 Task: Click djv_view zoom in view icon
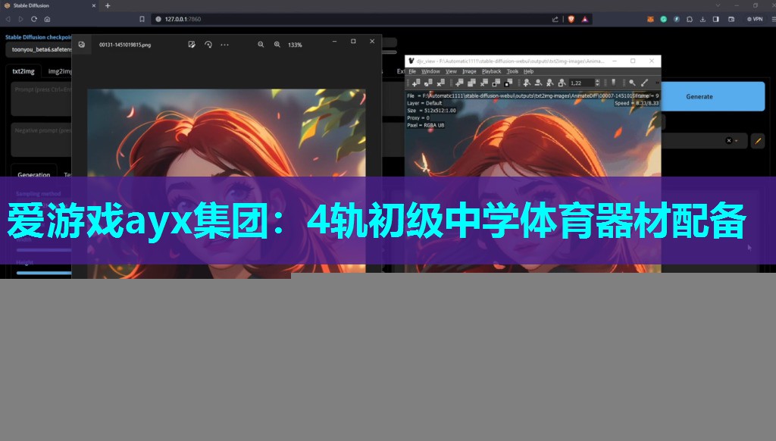[527, 83]
